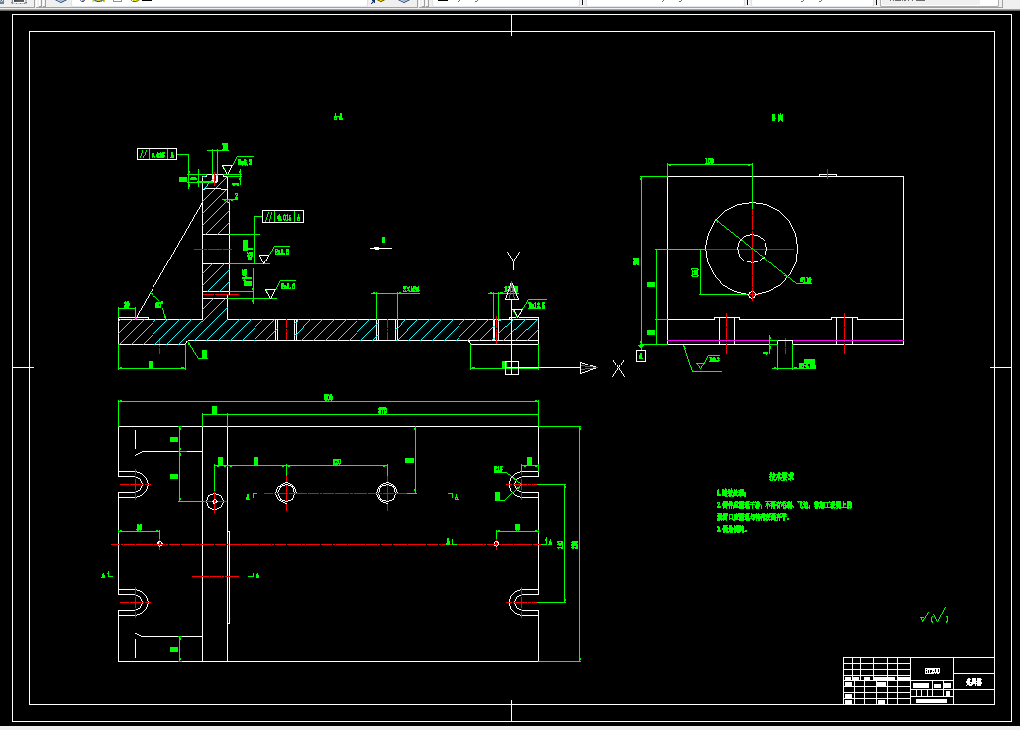The width and height of the screenshot is (1020, 730).
Task: Select the general roughness symbol above title block
Action: coord(934,616)
